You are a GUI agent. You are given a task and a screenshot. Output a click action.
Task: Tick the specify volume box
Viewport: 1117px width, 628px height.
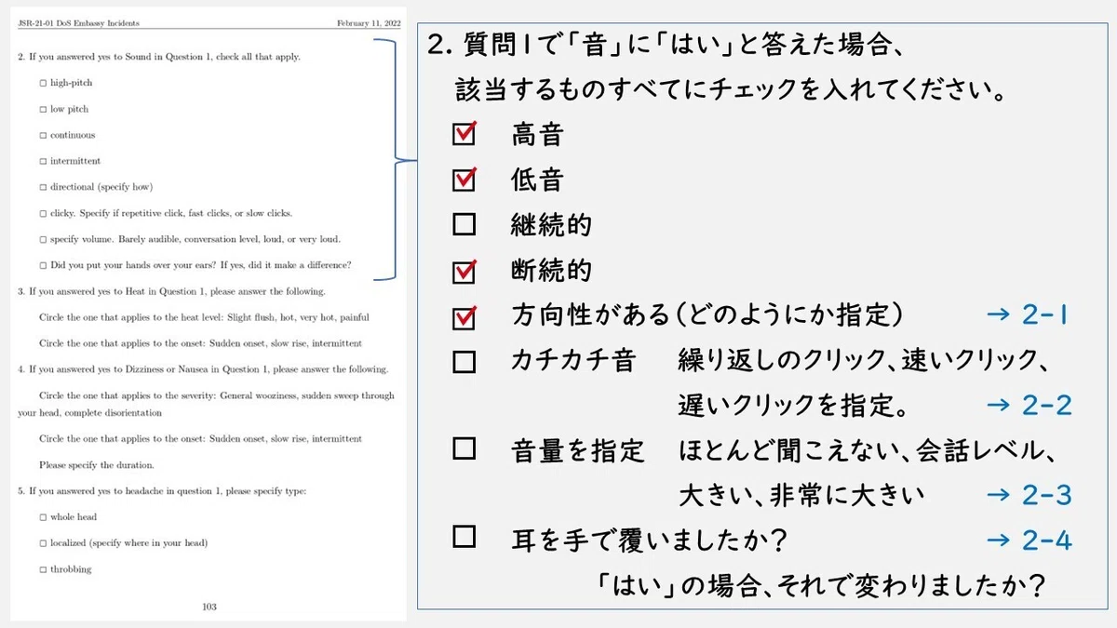(43, 239)
